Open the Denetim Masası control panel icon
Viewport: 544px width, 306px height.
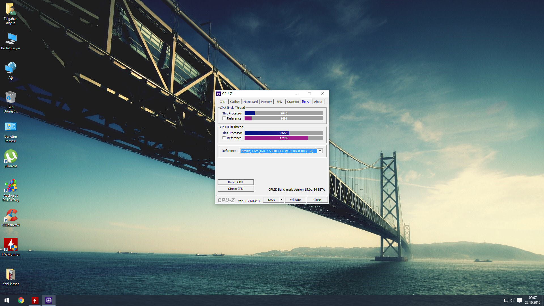(x=10, y=131)
